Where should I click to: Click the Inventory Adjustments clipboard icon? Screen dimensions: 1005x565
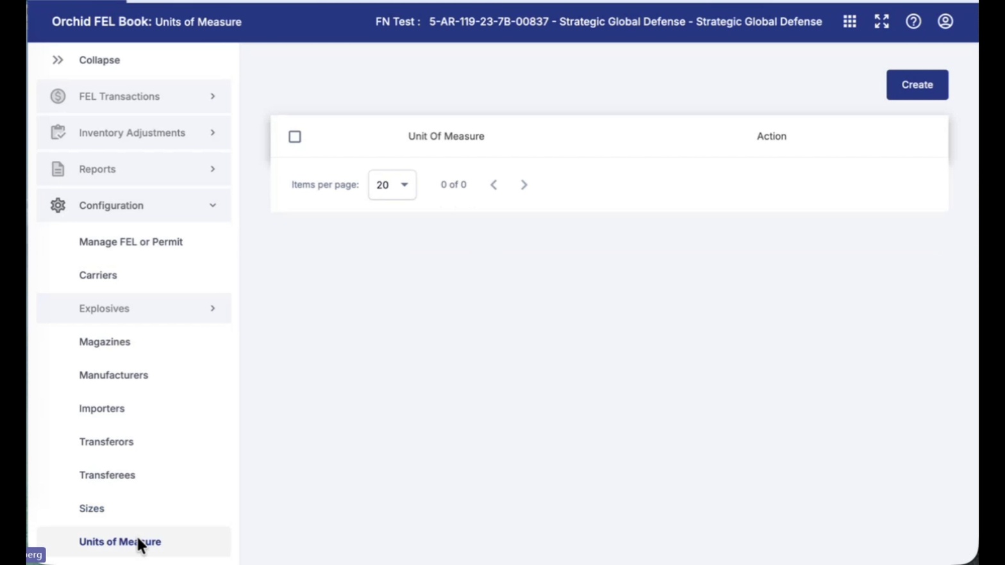click(58, 133)
